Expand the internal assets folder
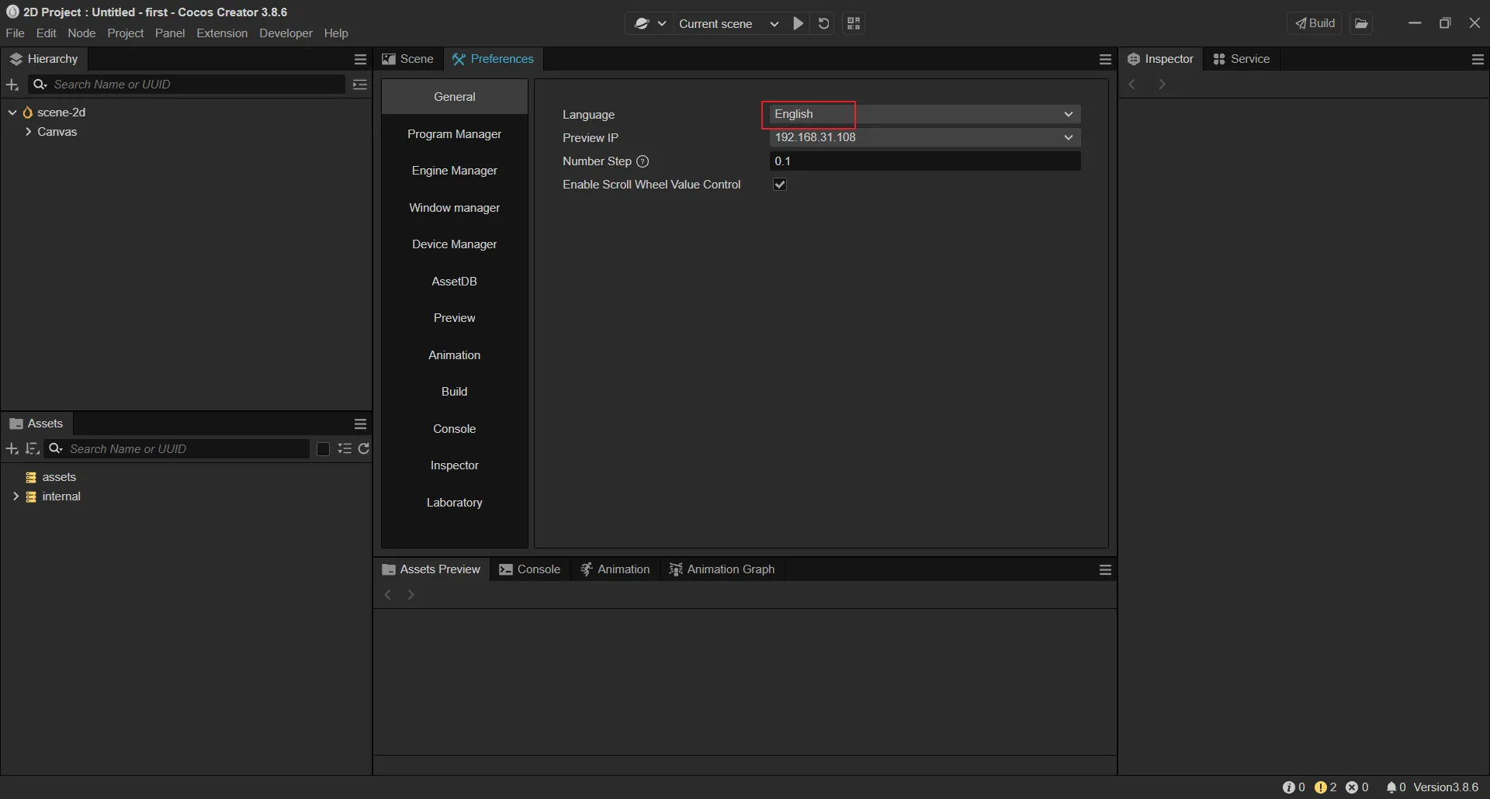The image size is (1490, 799). [16, 496]
